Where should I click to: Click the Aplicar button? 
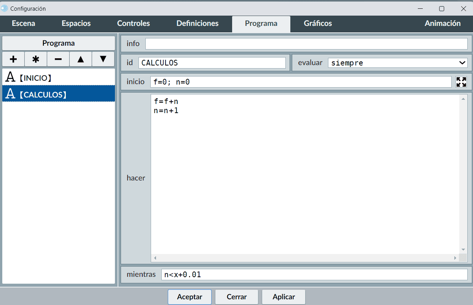(x=283, y=297)
